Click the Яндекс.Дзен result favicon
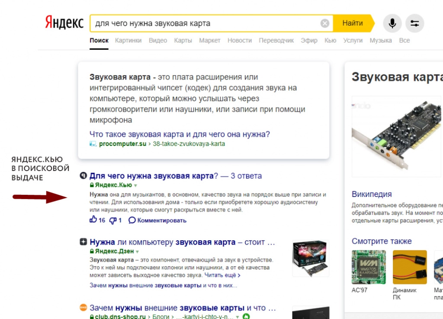This screenshot has width=443, height=319. click(x=83, y=242)
